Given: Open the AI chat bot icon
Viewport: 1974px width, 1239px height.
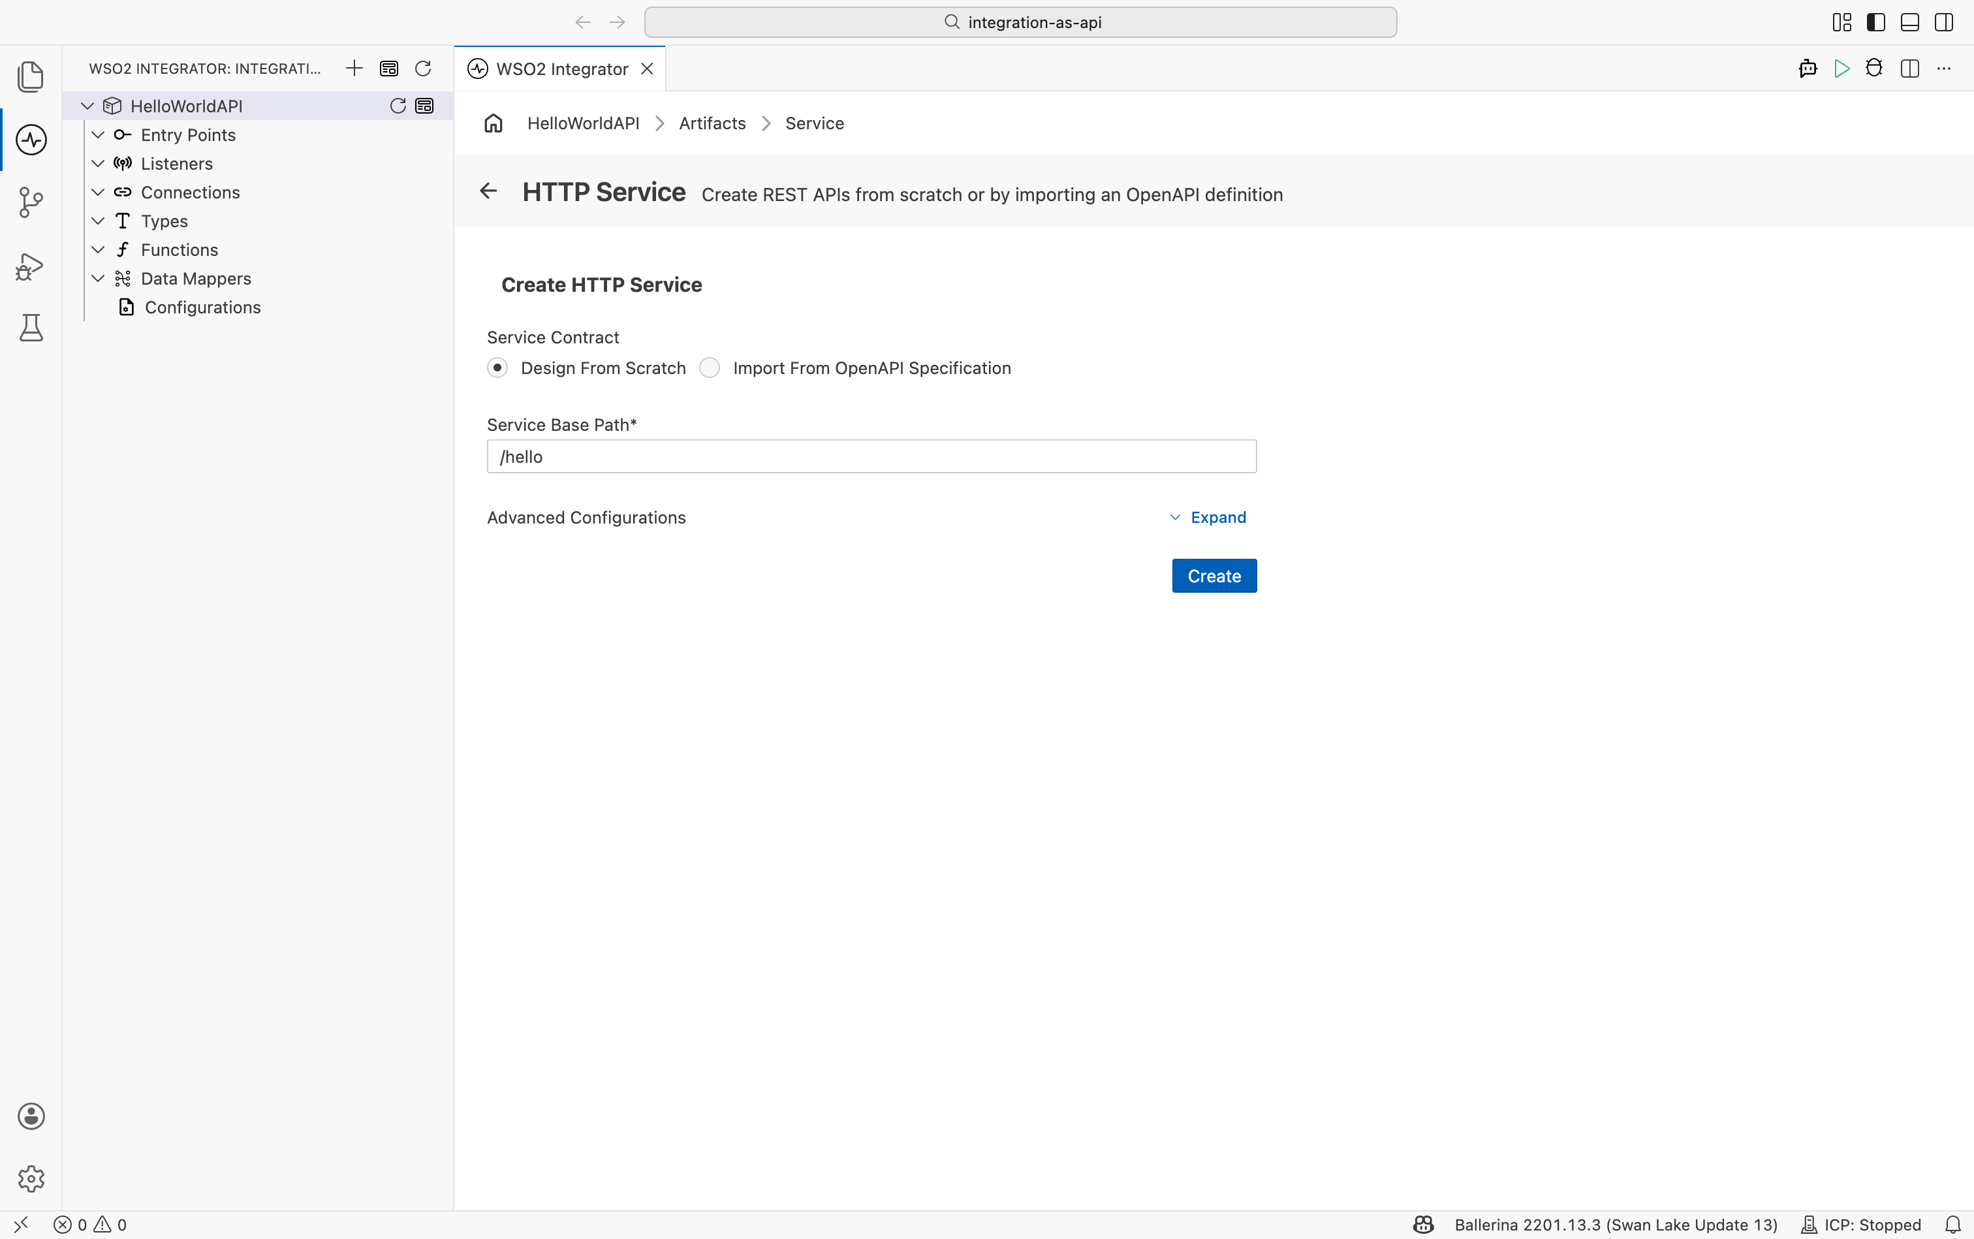Looking at the screenshot, I should click(x=1808, y=68).
